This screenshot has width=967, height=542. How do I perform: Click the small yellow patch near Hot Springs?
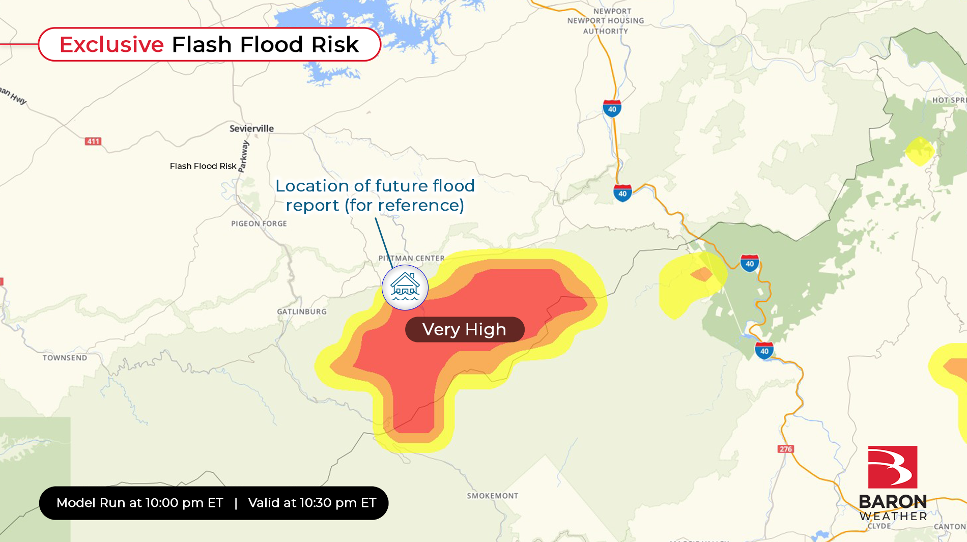tap(919, 151)
